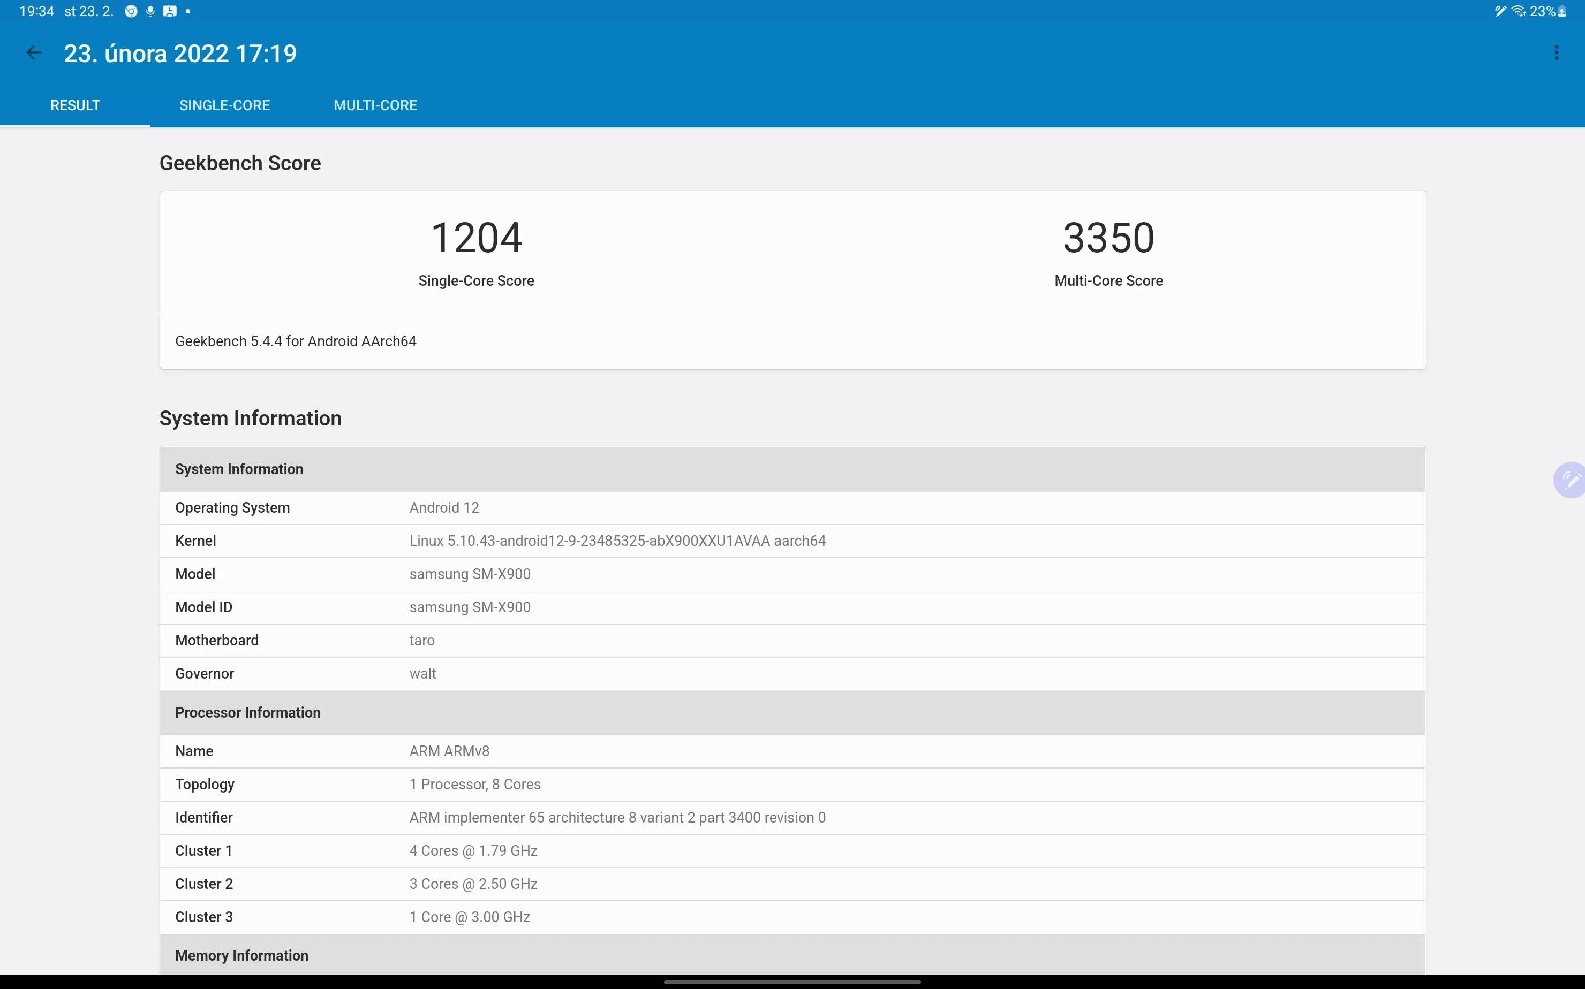
Task: Open the three-dot overflow menu
Action: coord(1556,53)
